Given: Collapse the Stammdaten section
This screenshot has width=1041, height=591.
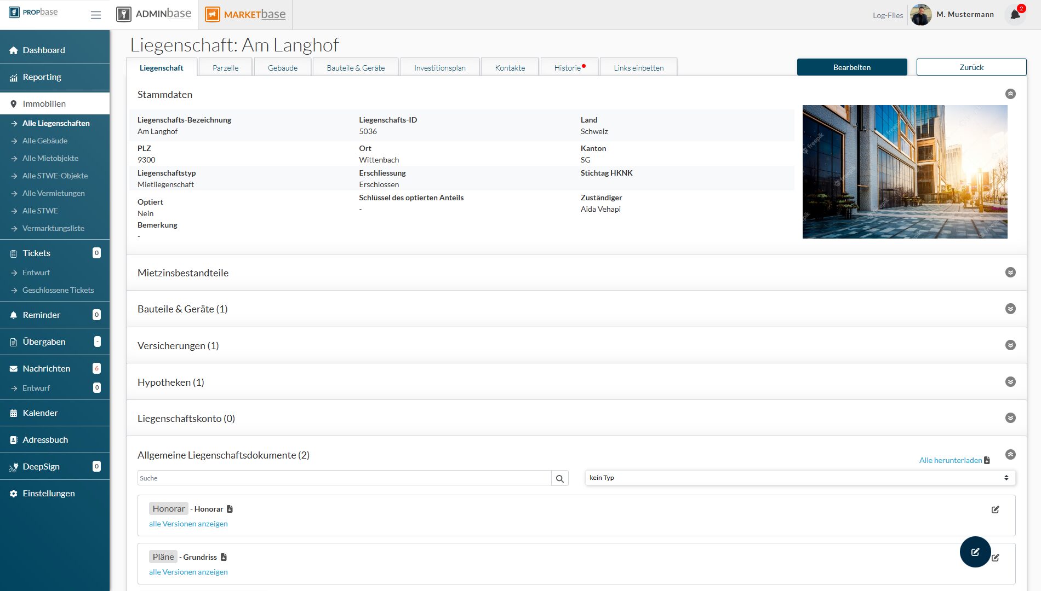Looking at the screenshot, I should [1010, 94].
